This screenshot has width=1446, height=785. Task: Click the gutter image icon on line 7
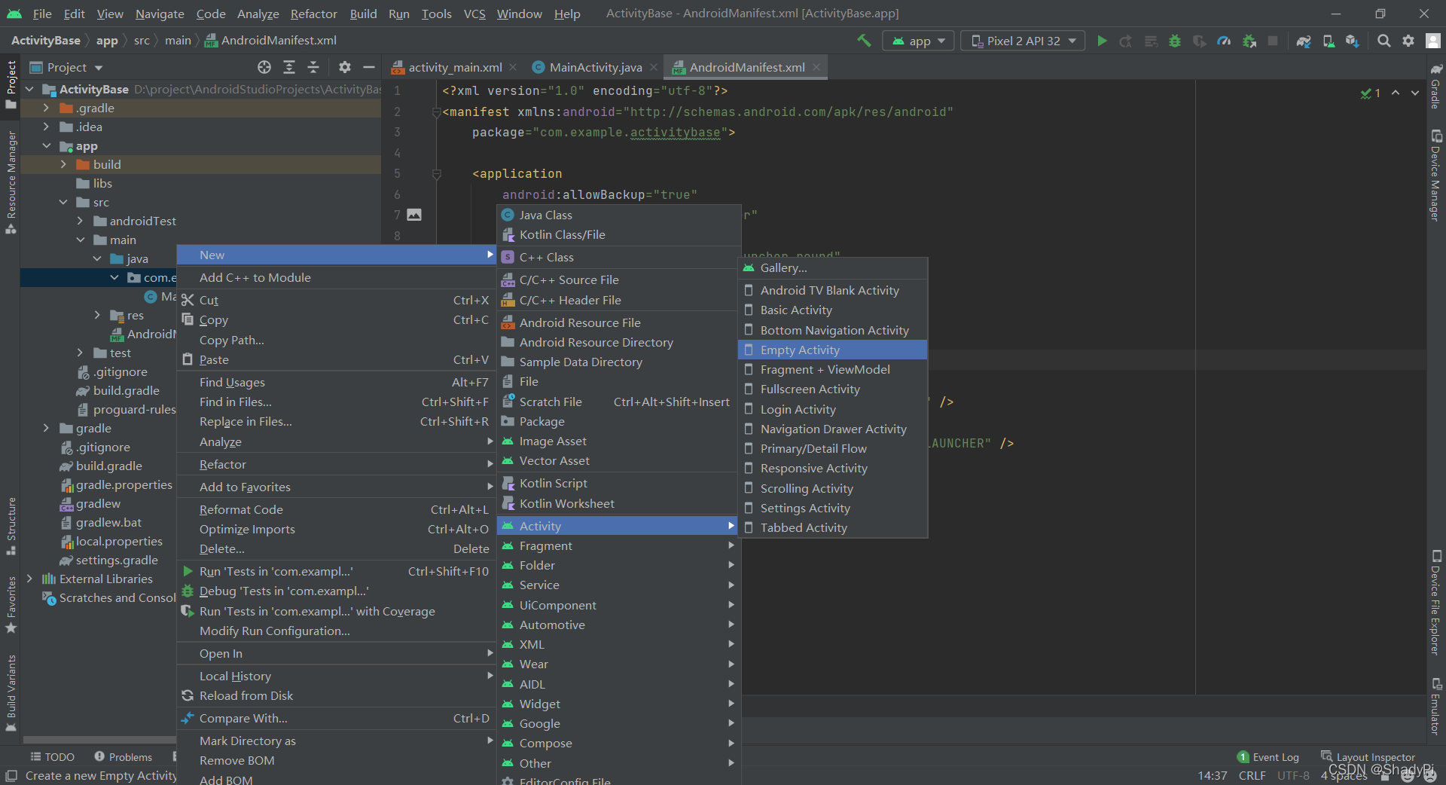pyautogui.click(x=414, y=215)
